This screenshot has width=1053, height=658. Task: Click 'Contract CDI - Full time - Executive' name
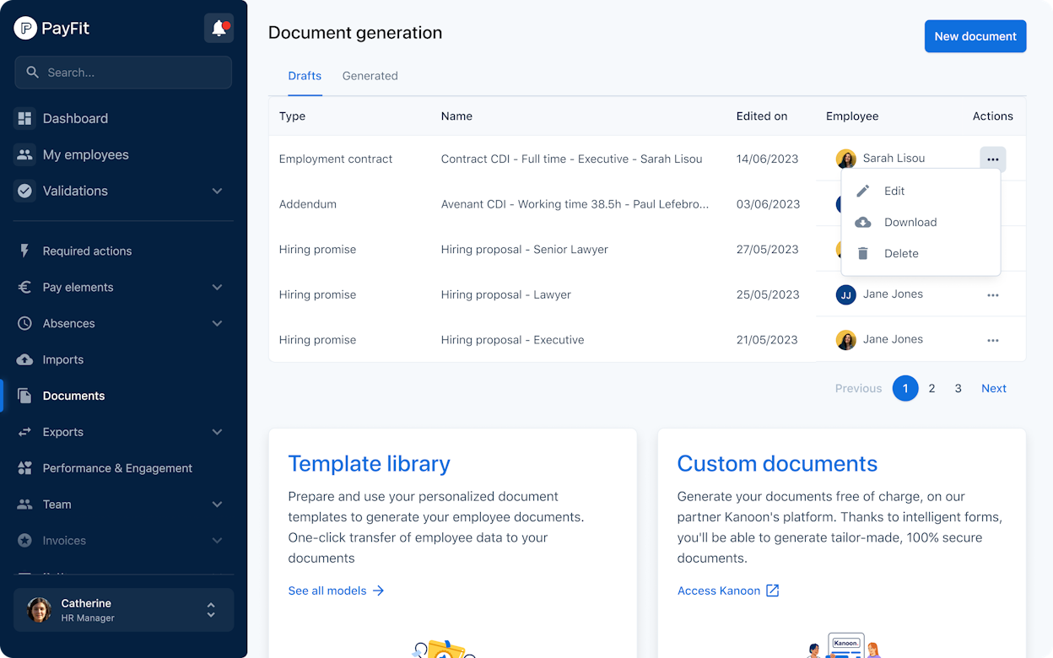pyautogui.click(x=571, y=159)
